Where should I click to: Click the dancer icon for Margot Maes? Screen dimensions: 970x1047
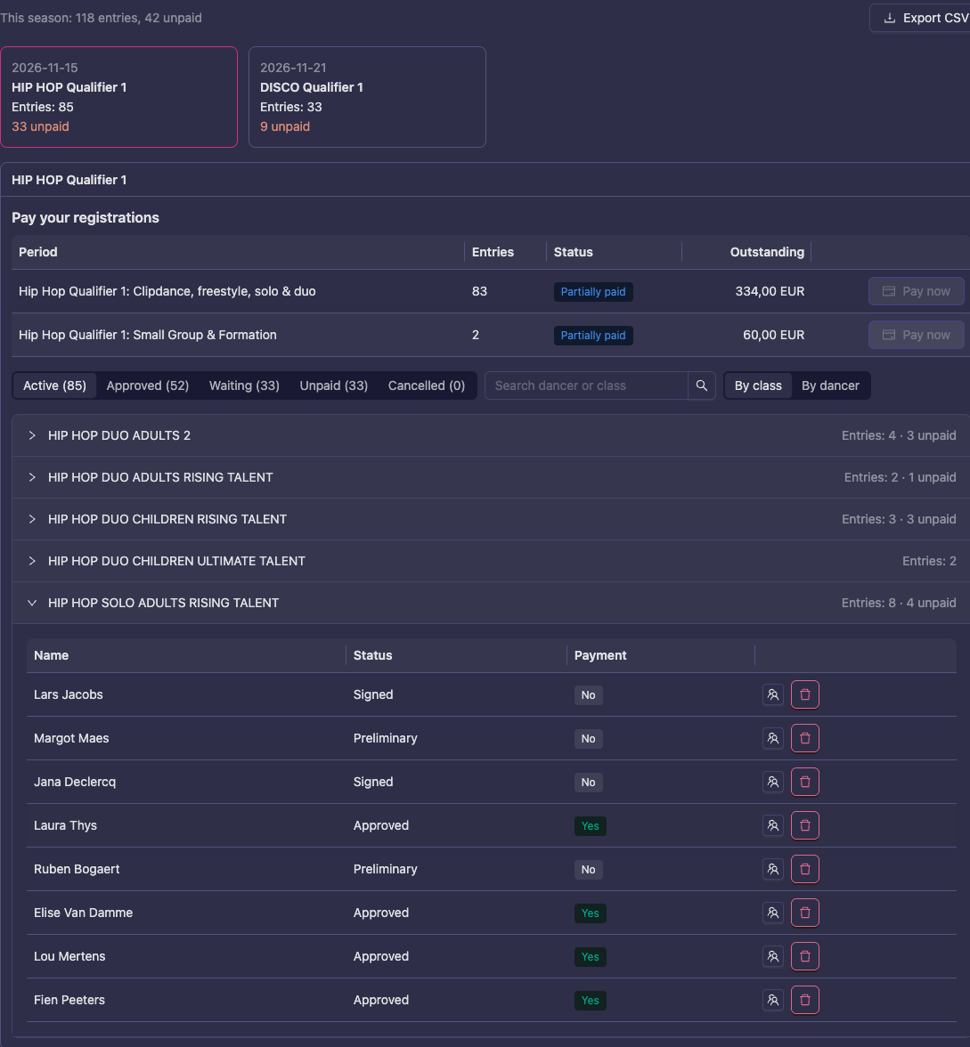coord(773,738)
